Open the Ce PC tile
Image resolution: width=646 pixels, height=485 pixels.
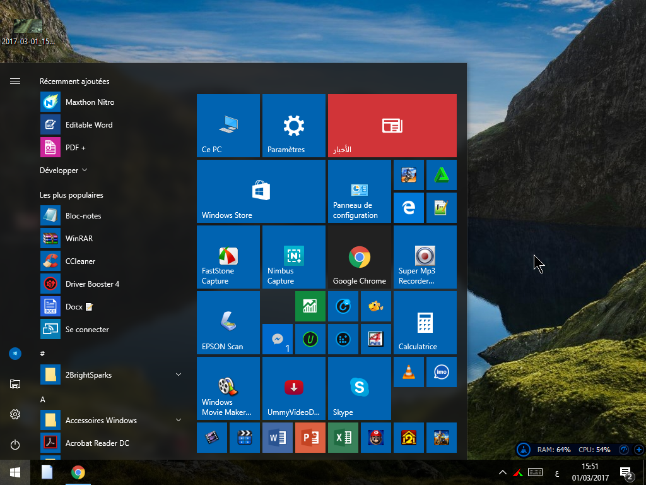point(228,126)
